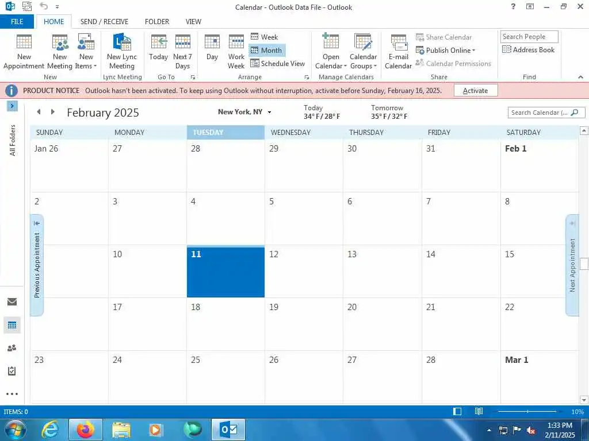Create a New Meeting

pyautogui.click(x=60, y=51)
